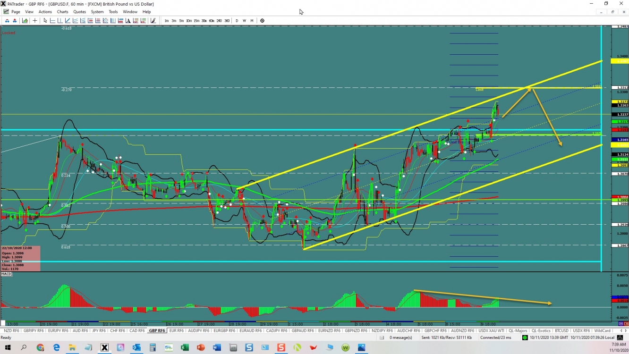Open Word from the taskbar

click(217, 347)
